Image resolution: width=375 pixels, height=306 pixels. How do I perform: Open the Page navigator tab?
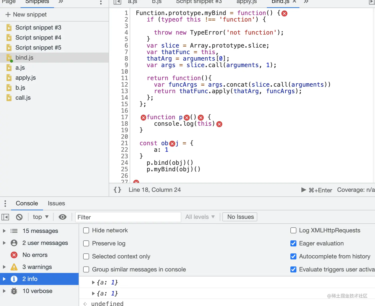point(9,2)
